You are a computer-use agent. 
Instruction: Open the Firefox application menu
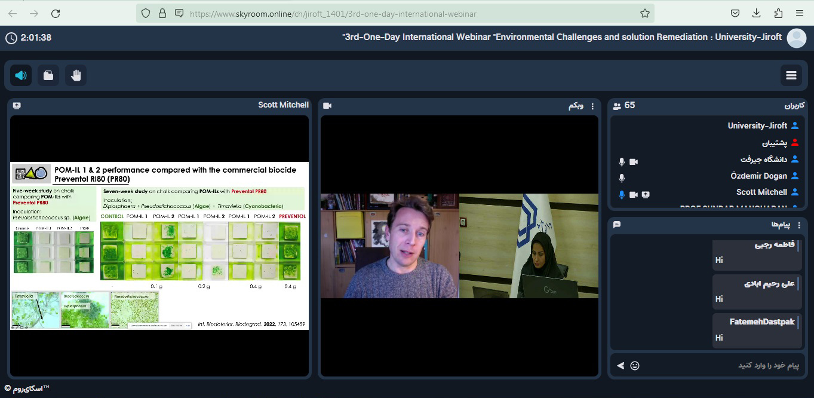[x=800, y=13]
